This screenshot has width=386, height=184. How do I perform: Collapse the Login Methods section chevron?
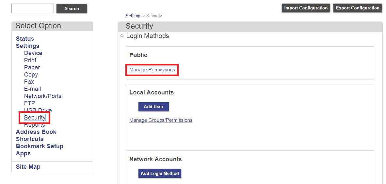pos(122,36)
